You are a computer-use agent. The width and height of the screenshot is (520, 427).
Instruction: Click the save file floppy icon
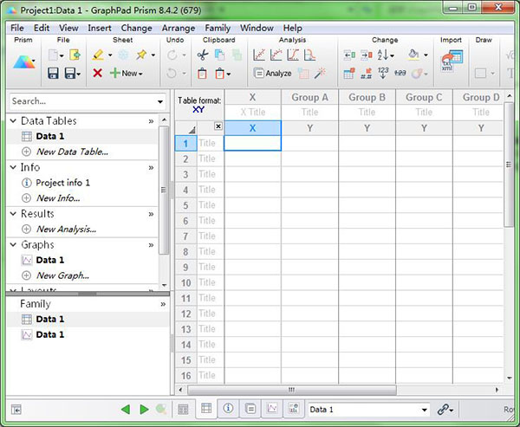(53, 73)
